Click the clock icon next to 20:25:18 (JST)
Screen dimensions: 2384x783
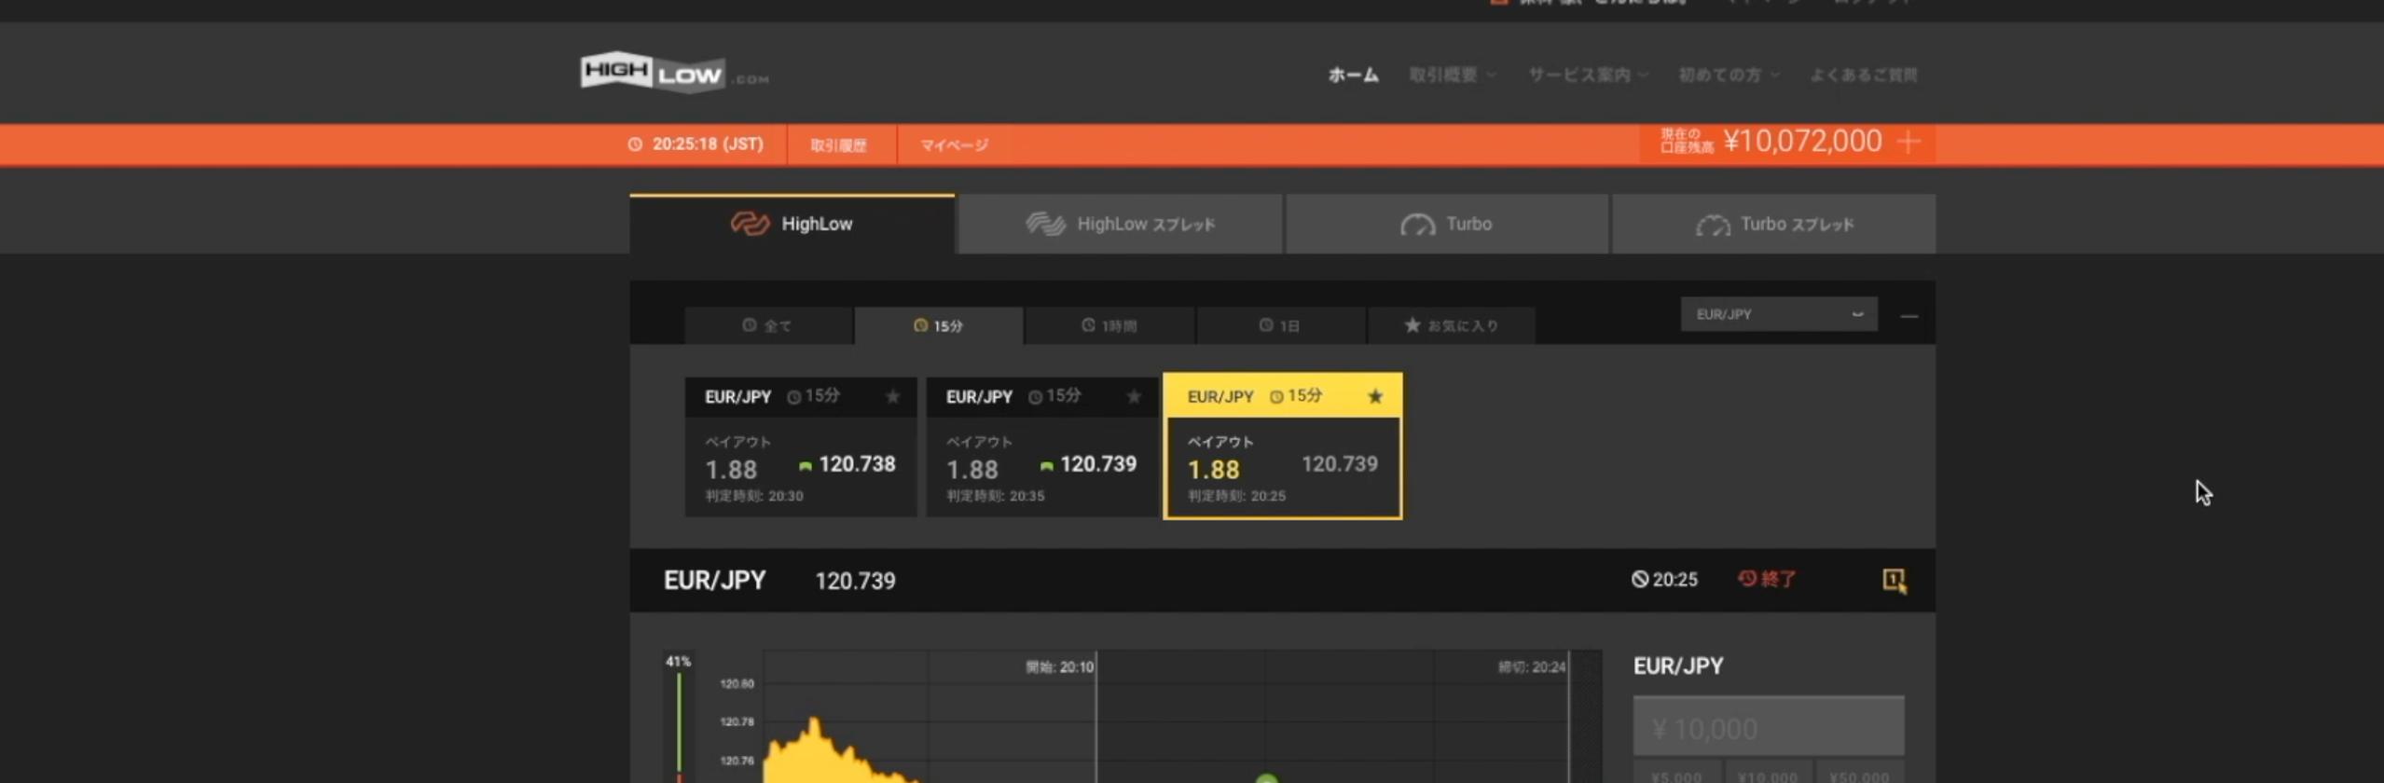click(635, 144)
